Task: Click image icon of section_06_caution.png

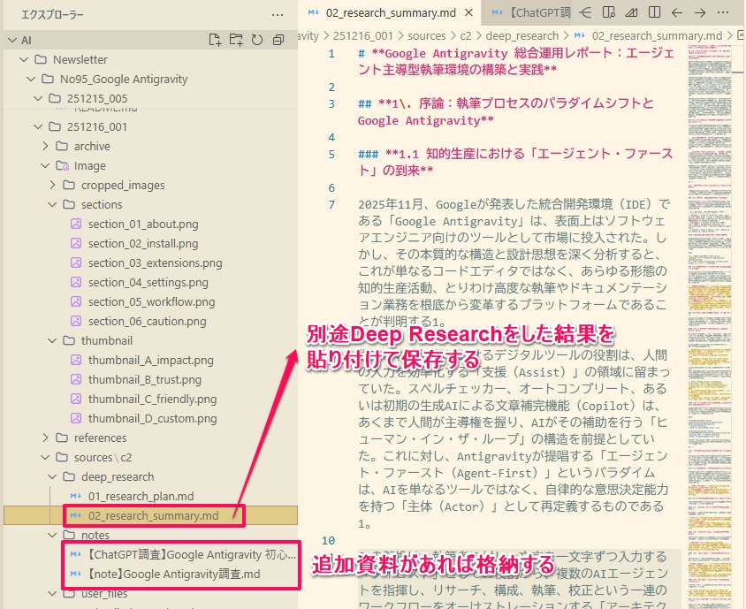Action: (x=76, y=321)
